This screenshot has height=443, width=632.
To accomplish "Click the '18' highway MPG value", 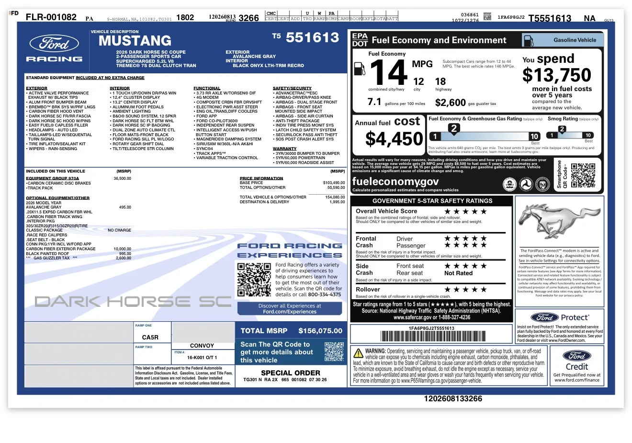I will click(440, 82).
